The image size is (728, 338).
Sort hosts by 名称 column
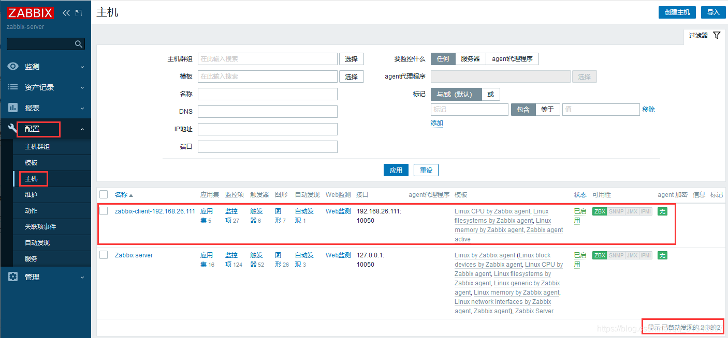124,195
